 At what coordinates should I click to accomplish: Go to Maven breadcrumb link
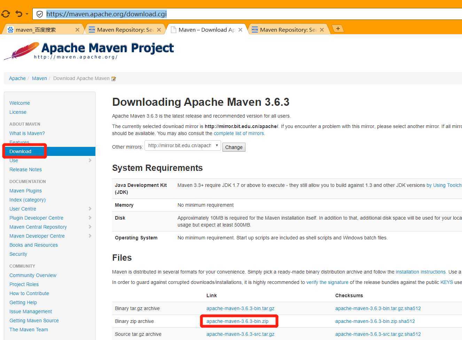click(39, 78)
